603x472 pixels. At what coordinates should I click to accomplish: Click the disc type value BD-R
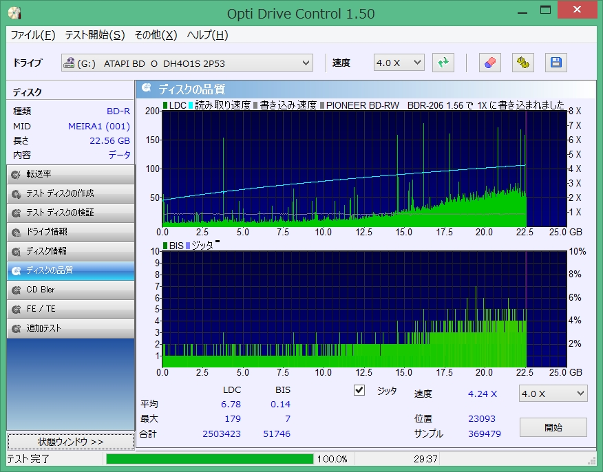118,111
